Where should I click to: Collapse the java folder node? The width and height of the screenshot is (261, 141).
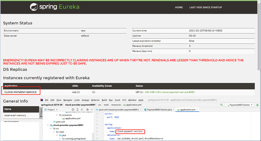pyautogui.click(x=57, y=135)
